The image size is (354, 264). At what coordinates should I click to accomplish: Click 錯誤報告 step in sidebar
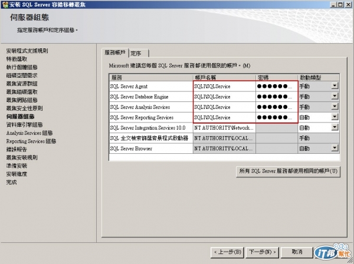coord(17,149)
